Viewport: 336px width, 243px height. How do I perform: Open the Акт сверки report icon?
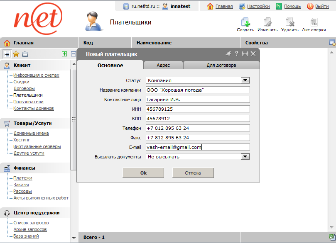click(314, 22)
